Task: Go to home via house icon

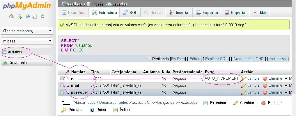Action: pyautogui.click(x=11, y=17)
